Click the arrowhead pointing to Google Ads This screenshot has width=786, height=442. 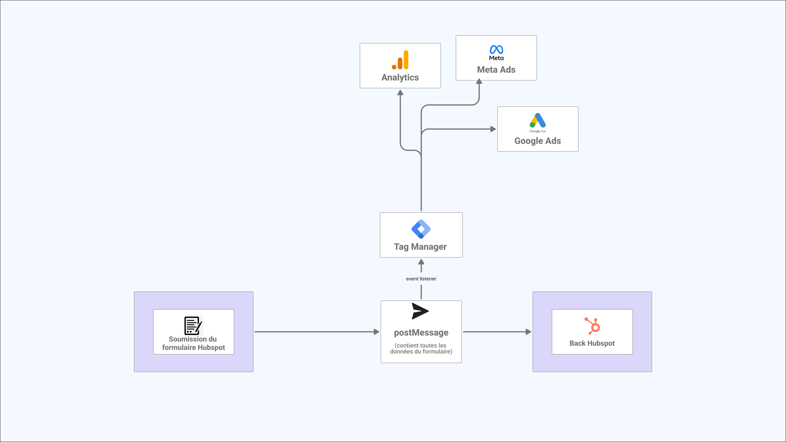pyautogui.click(x=493, y=129)
